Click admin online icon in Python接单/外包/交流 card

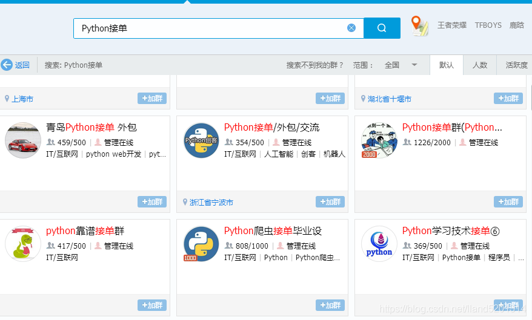276,142
